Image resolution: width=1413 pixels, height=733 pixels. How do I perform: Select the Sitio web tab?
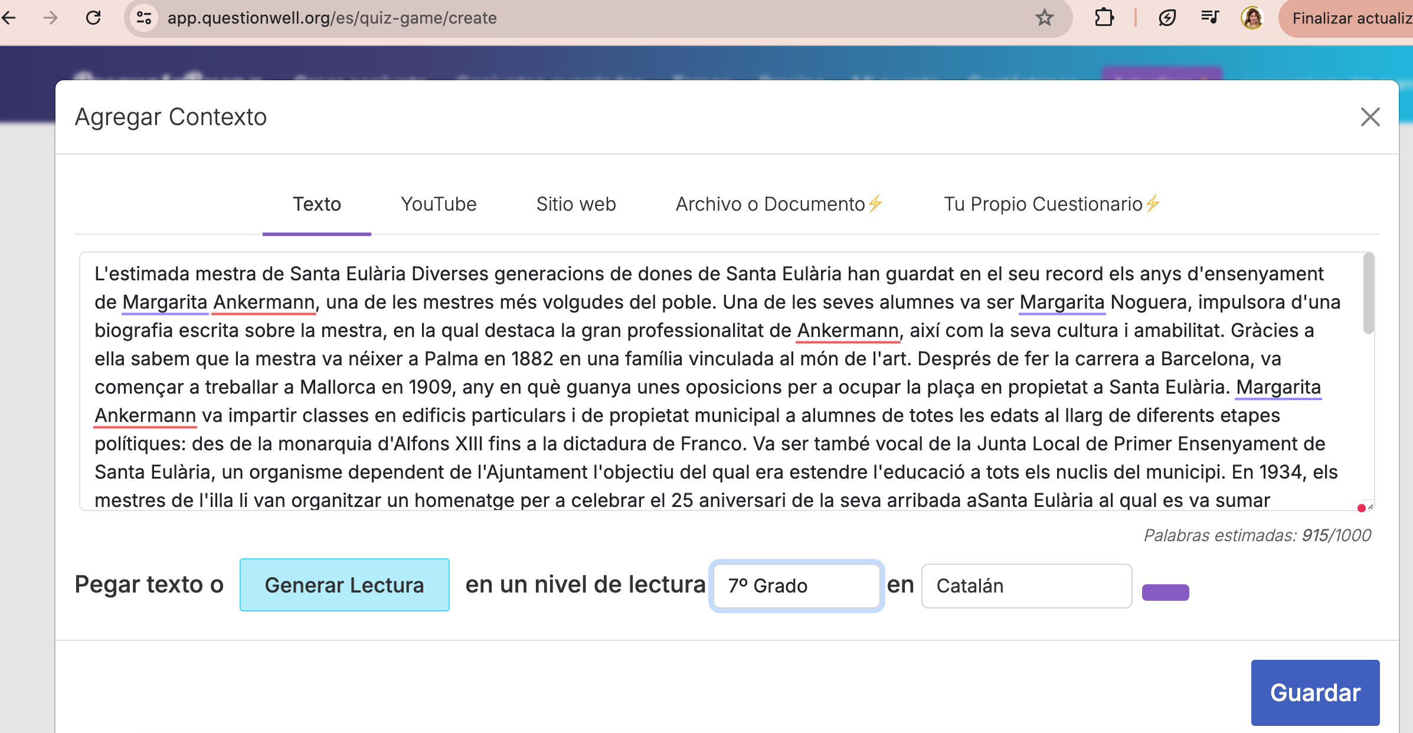pos(575,204)
